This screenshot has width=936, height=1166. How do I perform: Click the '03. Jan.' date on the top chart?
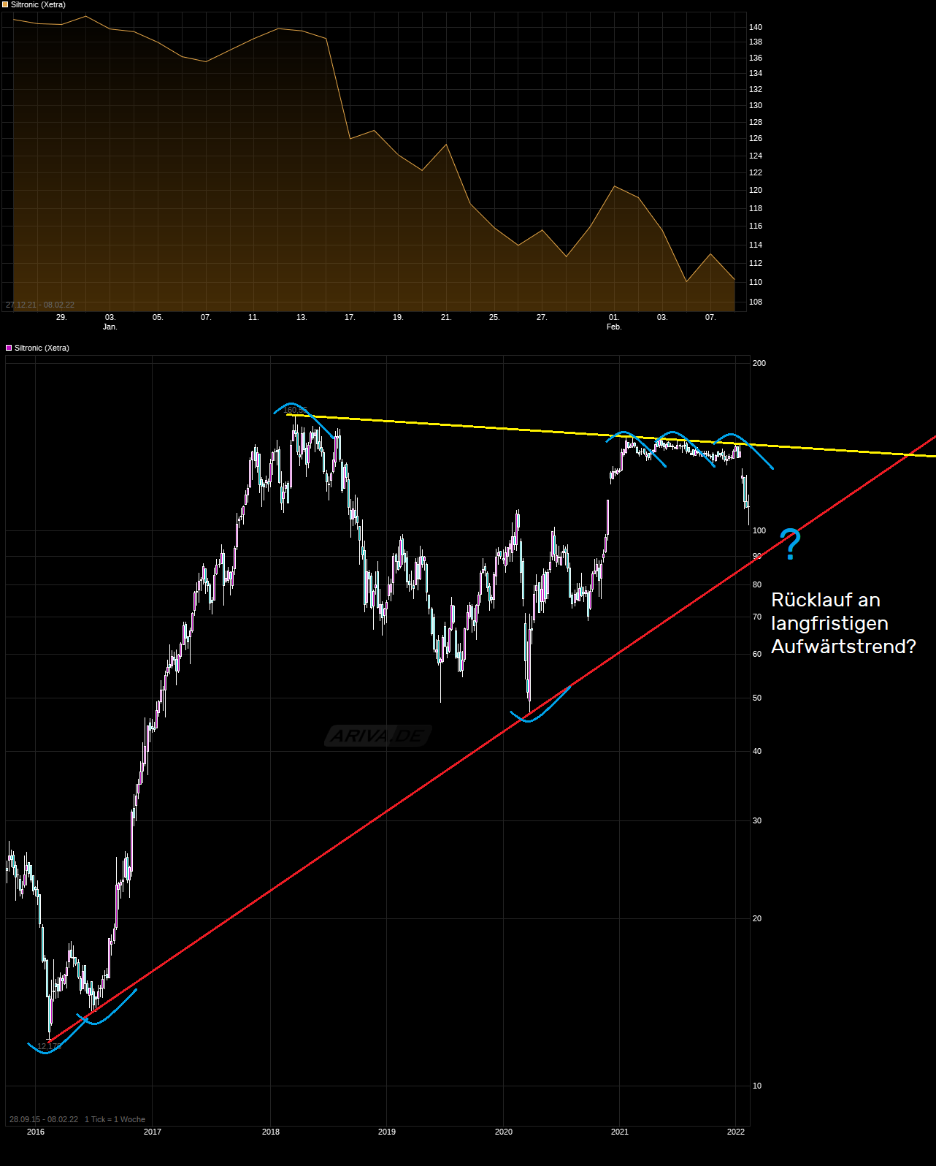(110, 322)
